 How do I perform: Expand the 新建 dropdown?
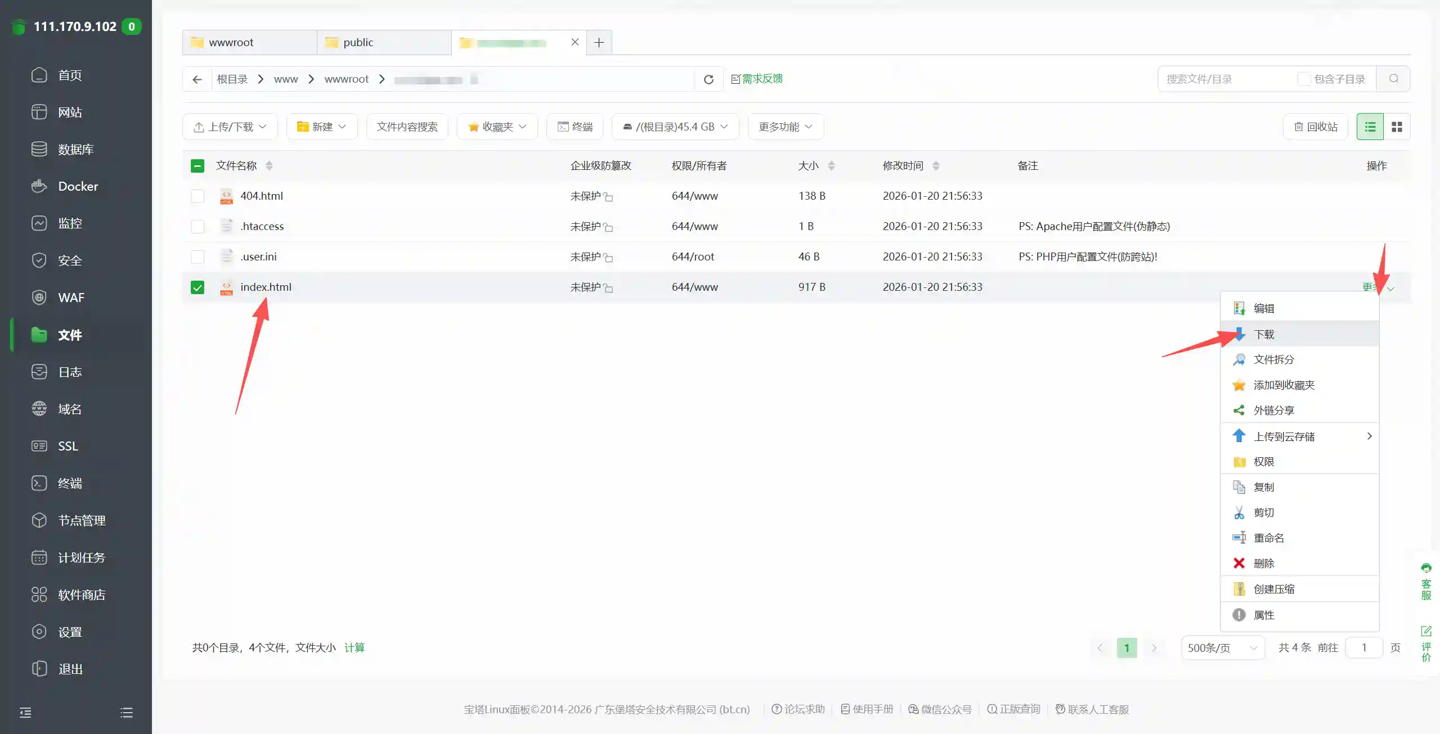tap(322, 127)
